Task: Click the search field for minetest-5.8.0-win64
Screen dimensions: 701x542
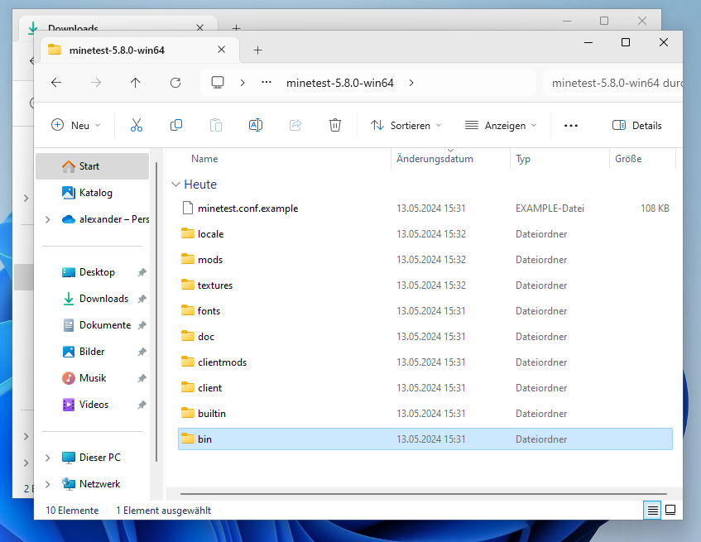Action: (x=613, y=83)
